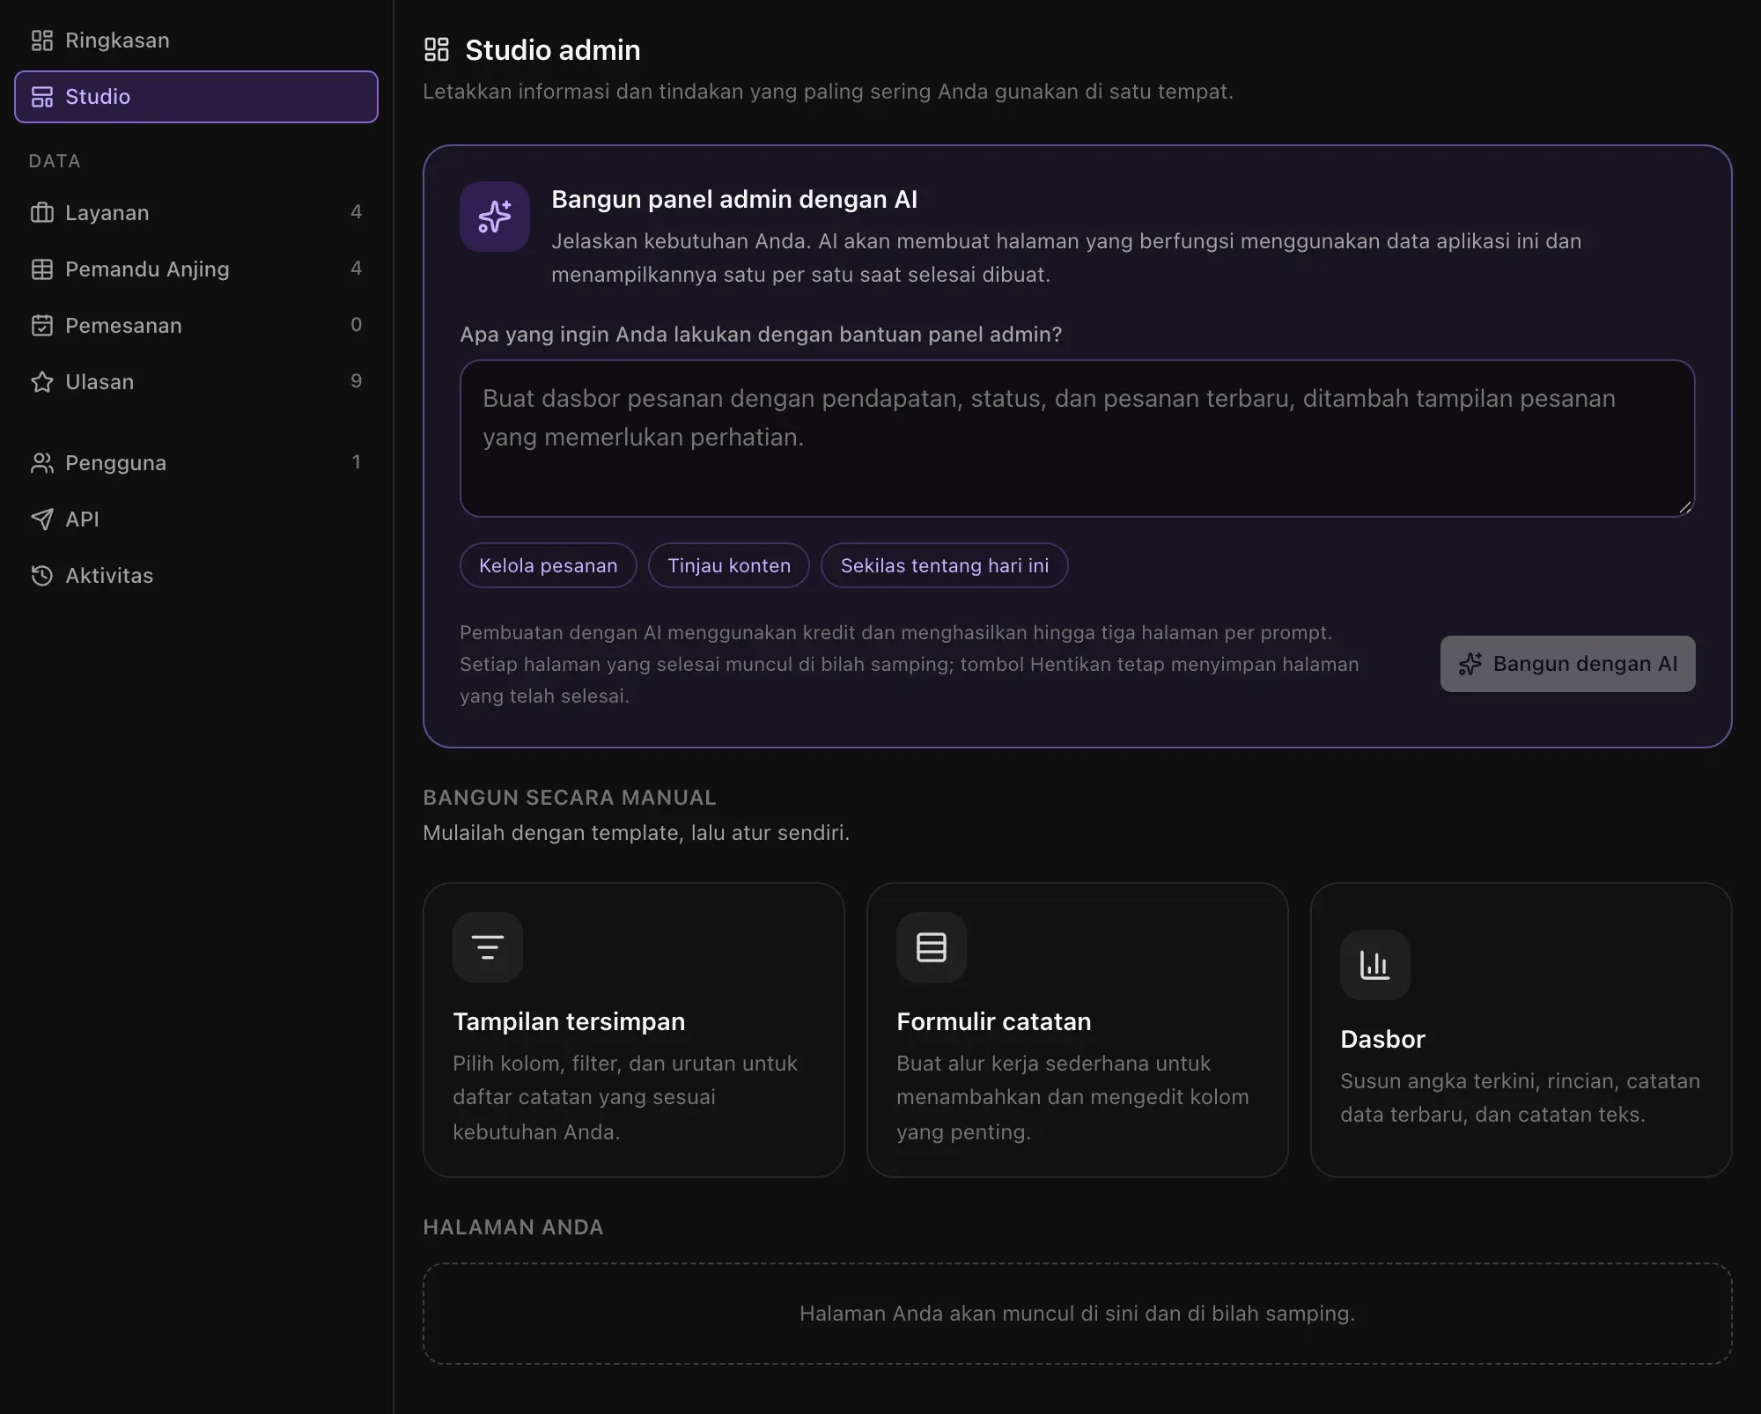Click the Studio layout icon in sidebar
This screenshot has width=1761, height=1414.
(41, 97)
